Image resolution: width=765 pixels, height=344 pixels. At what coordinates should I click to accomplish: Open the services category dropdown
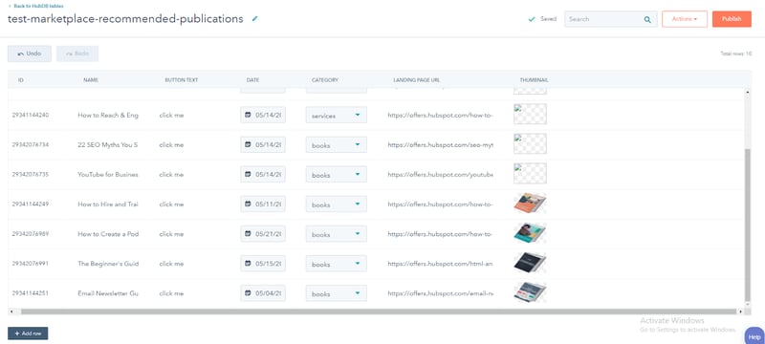[337, 116]
